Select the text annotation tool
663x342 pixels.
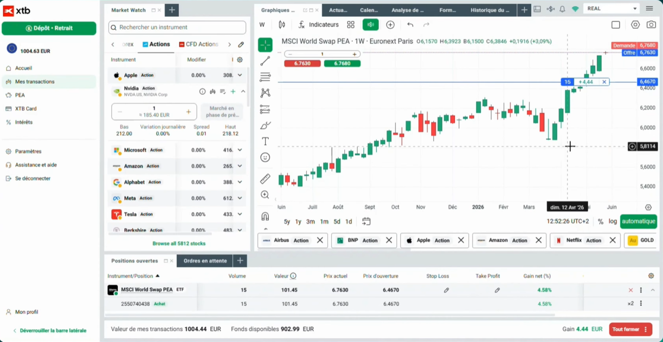265,141
